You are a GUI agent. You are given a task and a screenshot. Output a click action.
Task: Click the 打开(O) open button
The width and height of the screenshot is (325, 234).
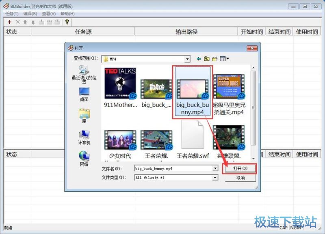coord(240,168)
